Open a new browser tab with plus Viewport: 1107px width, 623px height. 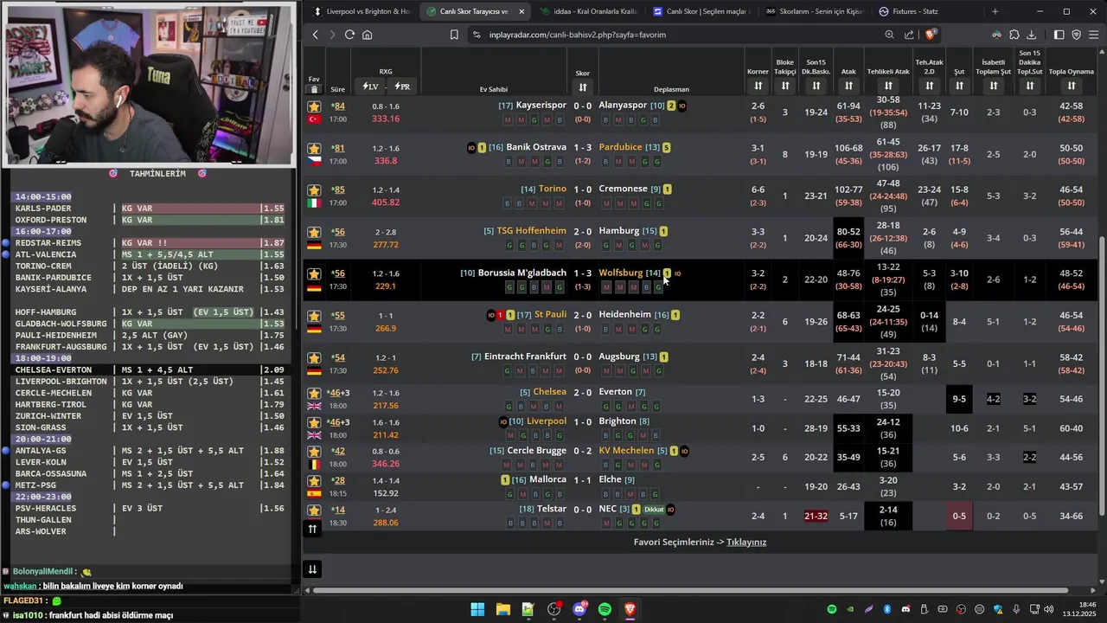995,11
